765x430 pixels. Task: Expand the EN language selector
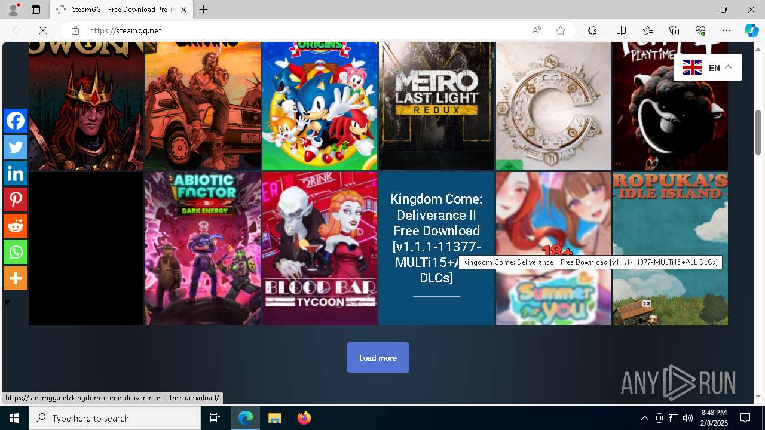(708, 67)
